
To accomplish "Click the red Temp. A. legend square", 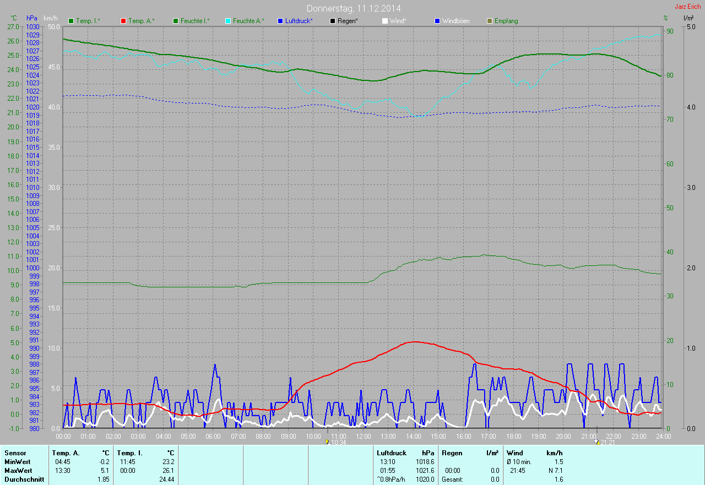I will (123, 21).
